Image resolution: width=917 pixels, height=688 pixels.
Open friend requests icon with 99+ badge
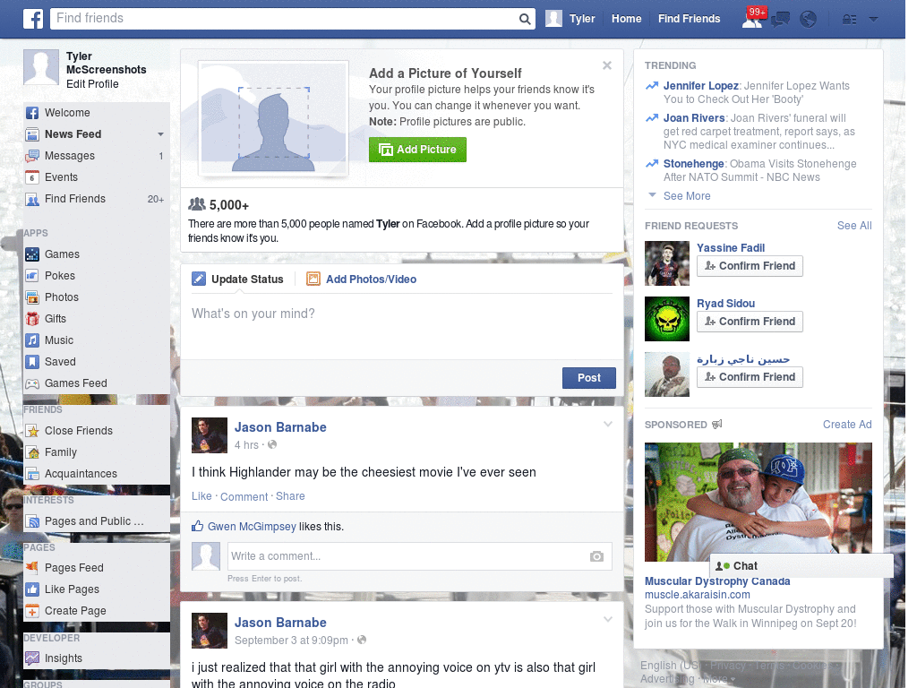click(753, 18)
